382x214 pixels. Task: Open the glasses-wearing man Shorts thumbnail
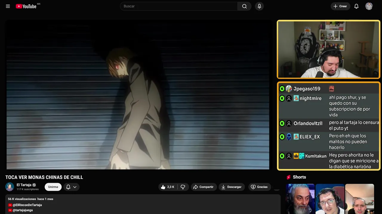330,199
